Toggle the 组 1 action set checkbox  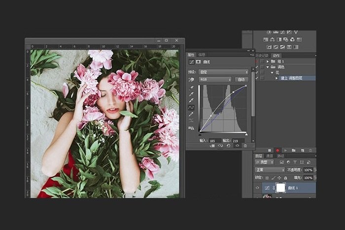[x=257, y=61]
